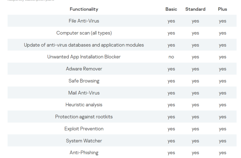Select the Exploit Prevention row label
Screen dimensions: 241x158
click(x=84, y=129)
